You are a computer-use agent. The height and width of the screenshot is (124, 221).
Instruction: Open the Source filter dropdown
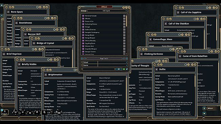(x=113, y=65)
